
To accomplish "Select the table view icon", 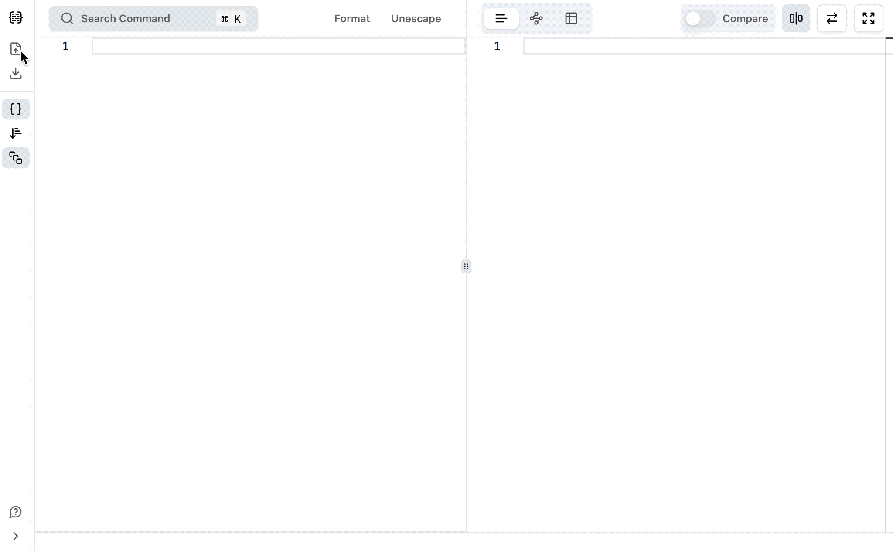I will click(x=572, y=18).
